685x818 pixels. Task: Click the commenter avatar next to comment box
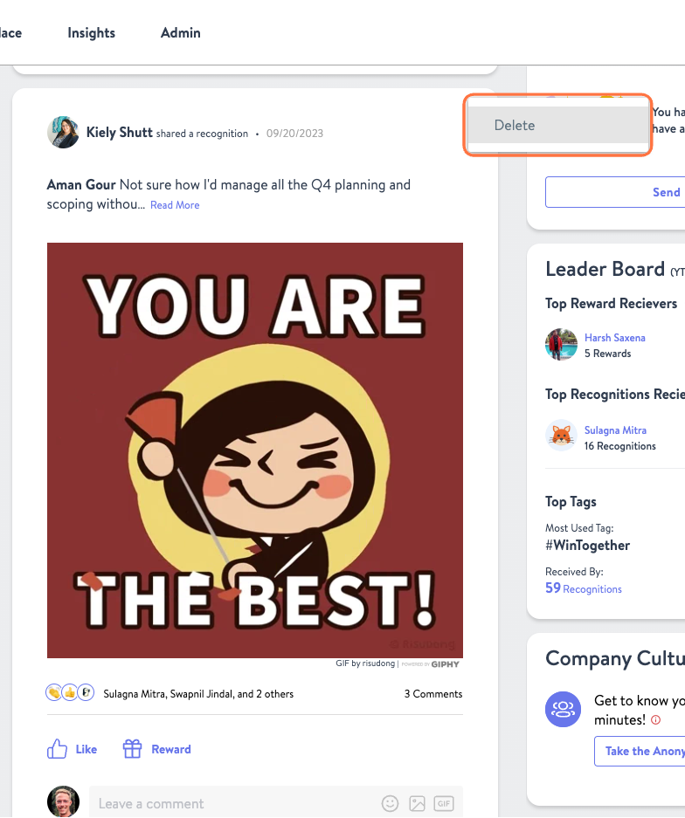tap(63, 801)
